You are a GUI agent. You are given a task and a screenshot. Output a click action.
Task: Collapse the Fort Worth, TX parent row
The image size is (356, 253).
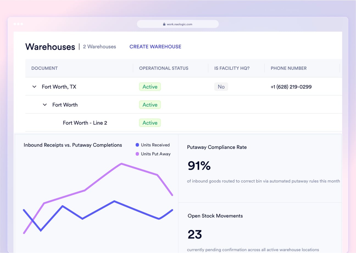[x=34, y=86]
